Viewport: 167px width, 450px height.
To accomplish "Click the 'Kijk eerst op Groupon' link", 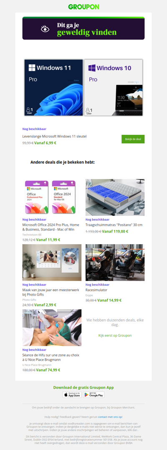I will [x=115, y=335].
